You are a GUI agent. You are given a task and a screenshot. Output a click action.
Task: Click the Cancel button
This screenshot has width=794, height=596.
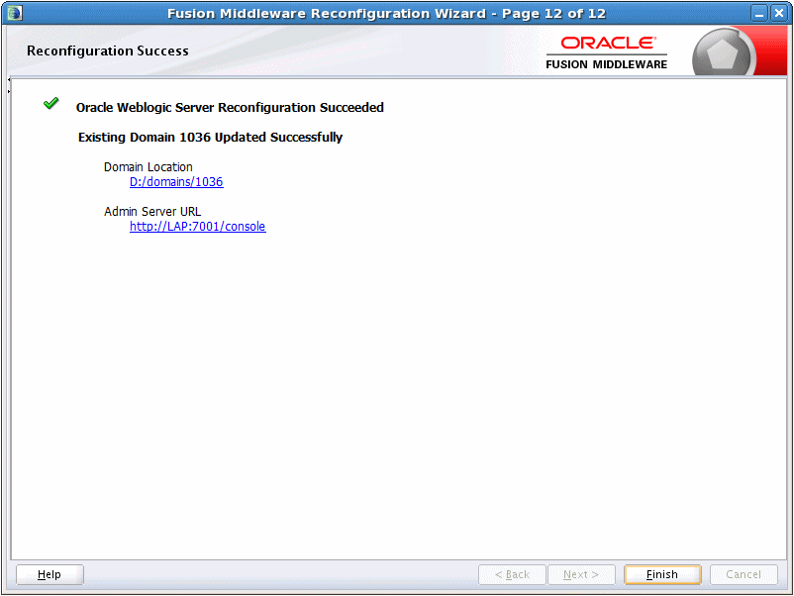point(744,575)
